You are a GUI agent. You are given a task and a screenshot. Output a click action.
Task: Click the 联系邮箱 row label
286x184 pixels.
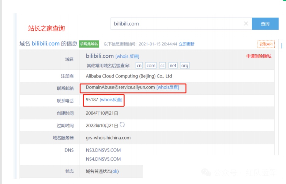65,88
